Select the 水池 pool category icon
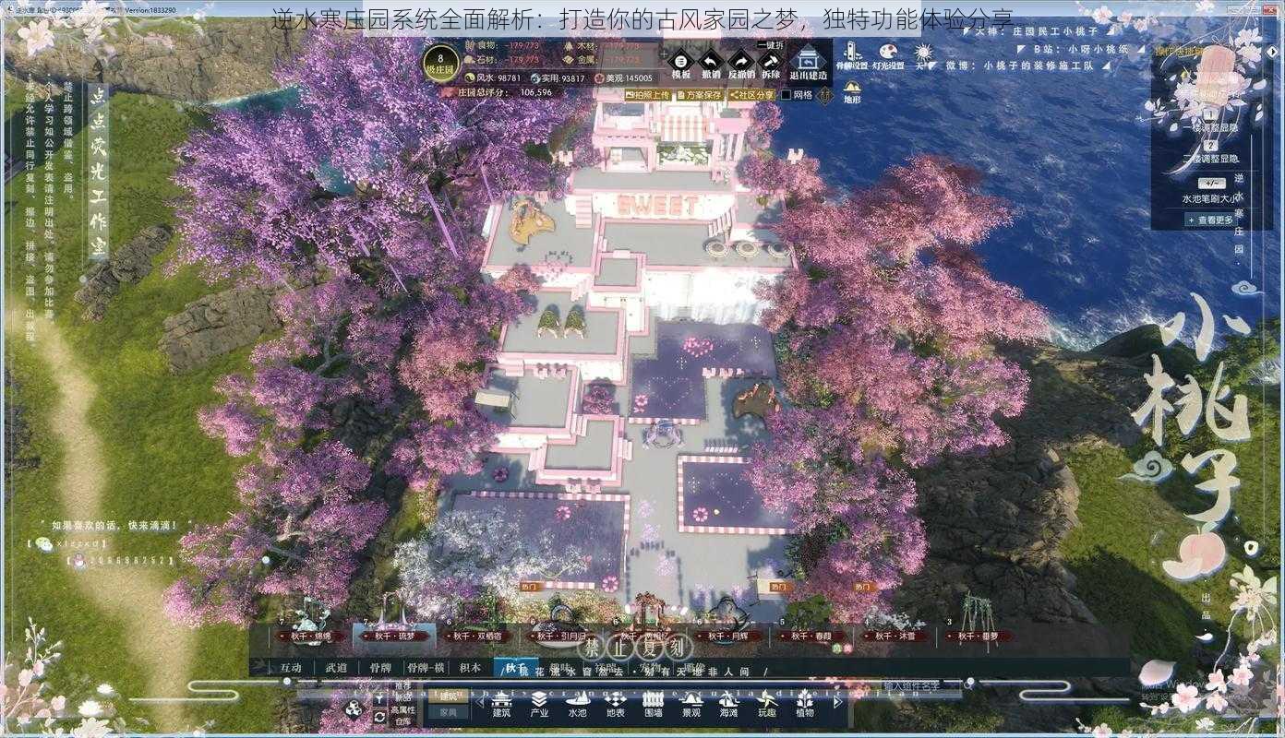 point(577,705)
